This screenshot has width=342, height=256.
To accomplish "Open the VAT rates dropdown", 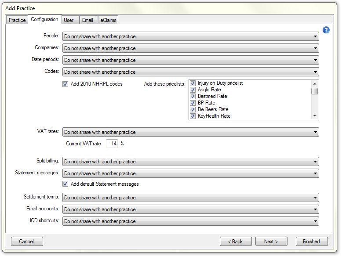I will pyautogui.click(x=190, y=132).
